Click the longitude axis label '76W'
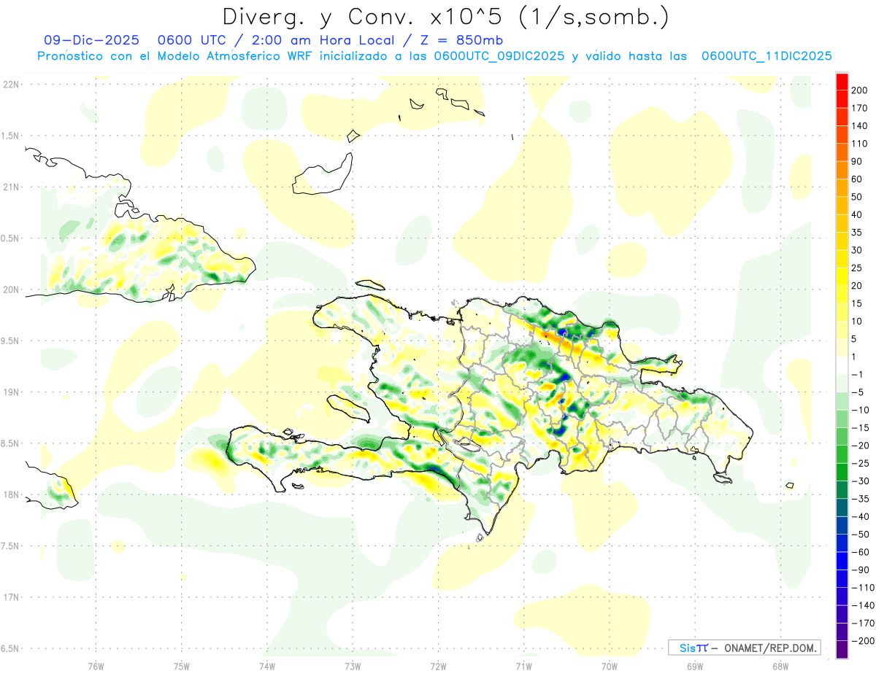This screenshot has width=876, height=676. [x=96, y=667]
